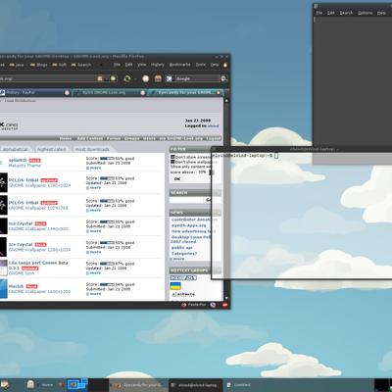Open the Search menu in text editor window
The width and height of the screenshot is (392, 392).
[346, 13]
